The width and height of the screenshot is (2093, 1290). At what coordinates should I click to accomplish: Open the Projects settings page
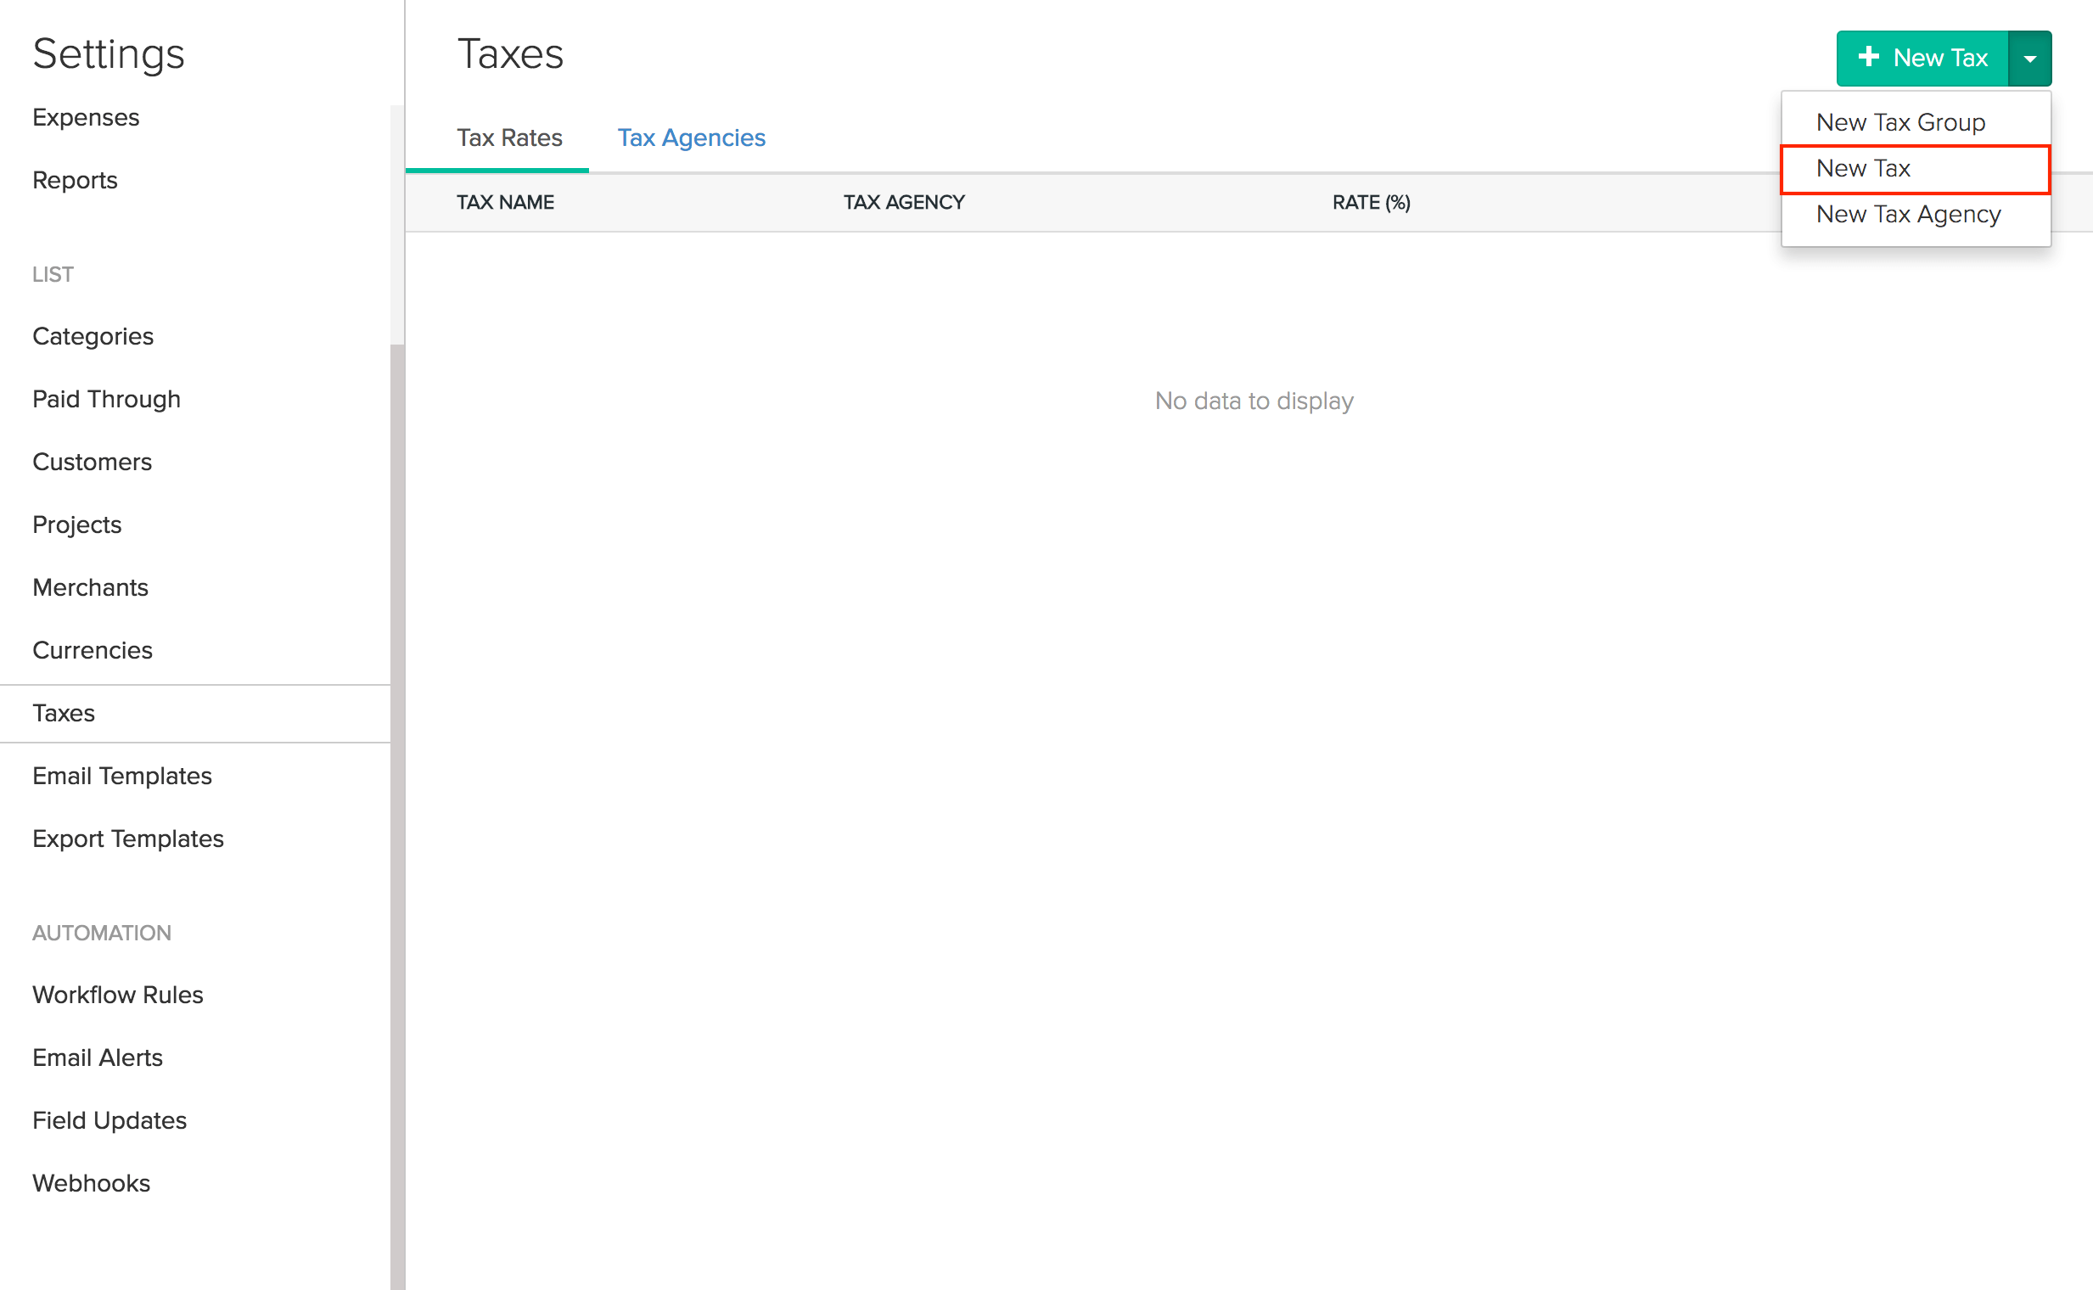(76, 524)
